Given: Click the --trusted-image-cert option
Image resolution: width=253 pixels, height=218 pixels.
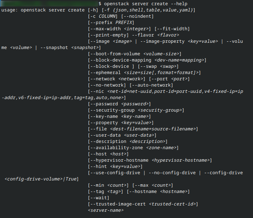Looking at the screenshot, I should click(x=118, y=204).
